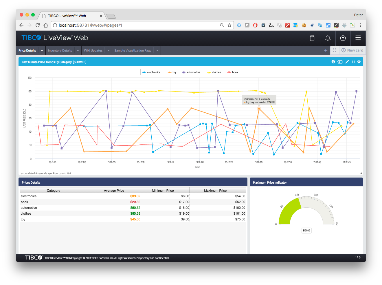382x285 pixels.
Task: Open the hamburger main menu
Action: click(358, 38)
